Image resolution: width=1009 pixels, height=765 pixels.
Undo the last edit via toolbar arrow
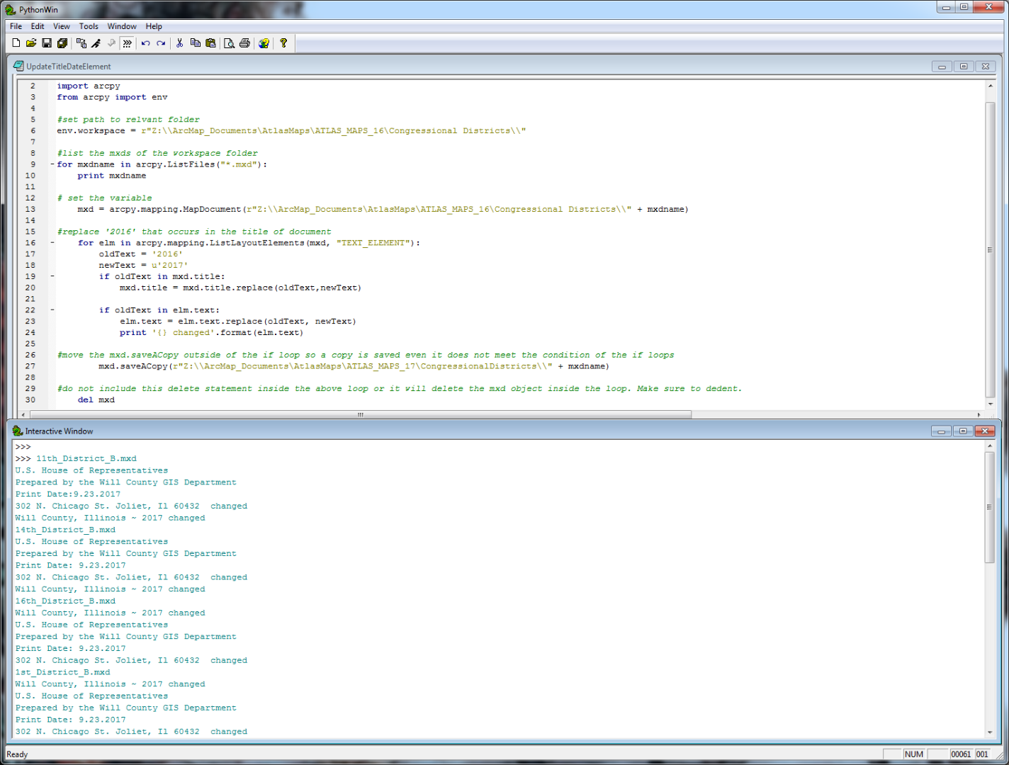pyautogui.click(x=146, y=43)
